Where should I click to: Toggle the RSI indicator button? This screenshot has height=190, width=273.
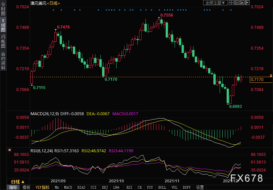[129, 187]
